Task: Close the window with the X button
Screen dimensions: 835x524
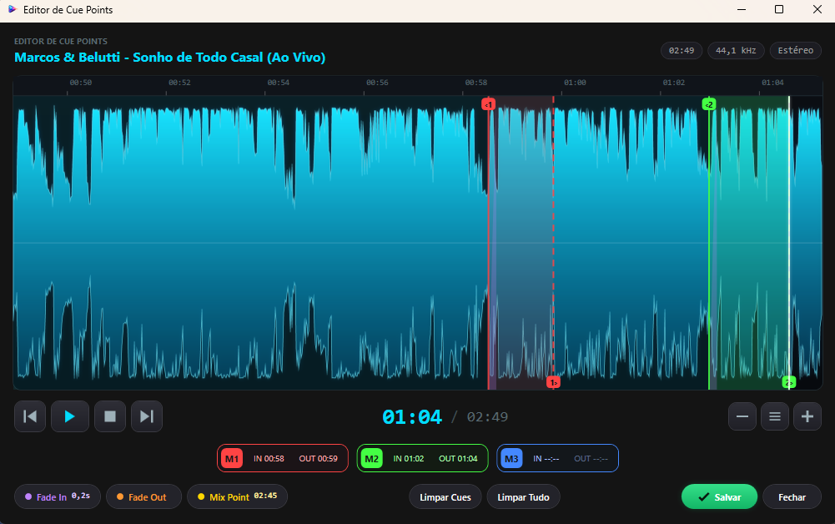Action: [817, 9]
